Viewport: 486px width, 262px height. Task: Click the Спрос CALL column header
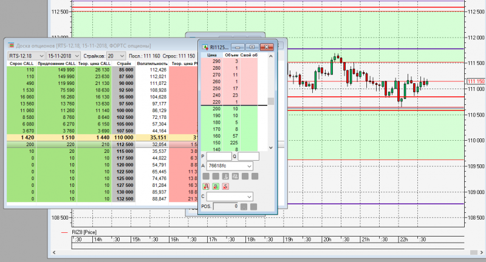pos(21,64)
